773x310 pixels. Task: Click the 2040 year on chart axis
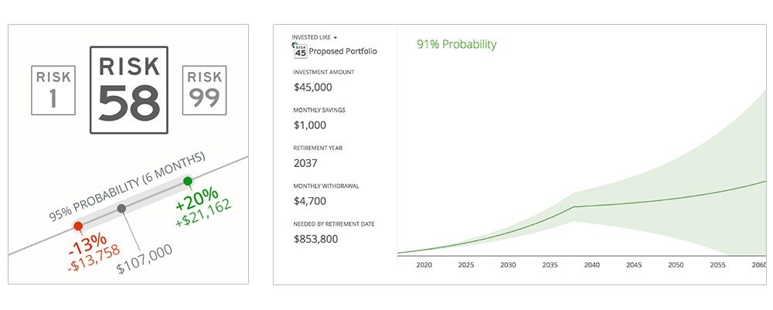point(592,265)
